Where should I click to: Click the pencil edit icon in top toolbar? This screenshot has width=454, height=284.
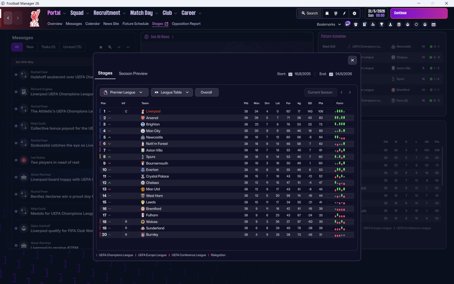(x=344, y=13)
